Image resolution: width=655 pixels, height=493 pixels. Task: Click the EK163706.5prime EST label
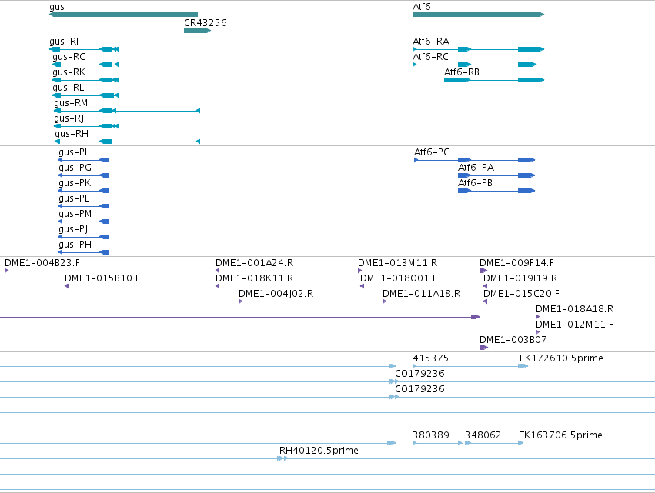pyautogui.click(x=560, y=436)
